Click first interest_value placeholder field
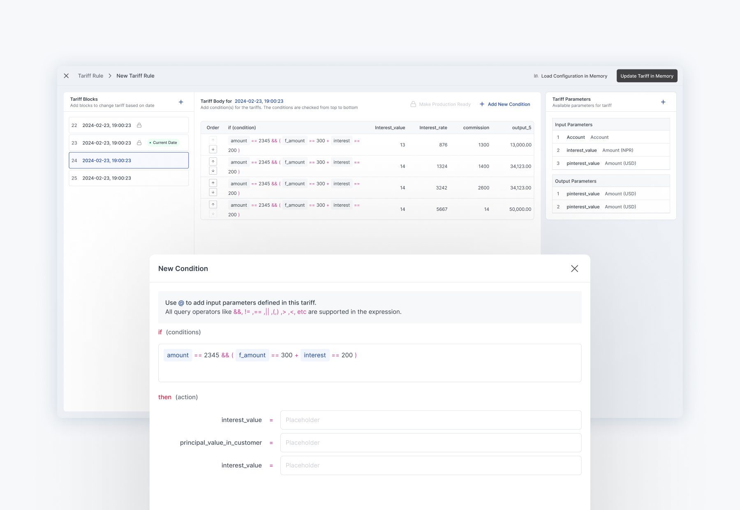Image resolution: width=740 pixels, height=510 pixels. [431, 420]
